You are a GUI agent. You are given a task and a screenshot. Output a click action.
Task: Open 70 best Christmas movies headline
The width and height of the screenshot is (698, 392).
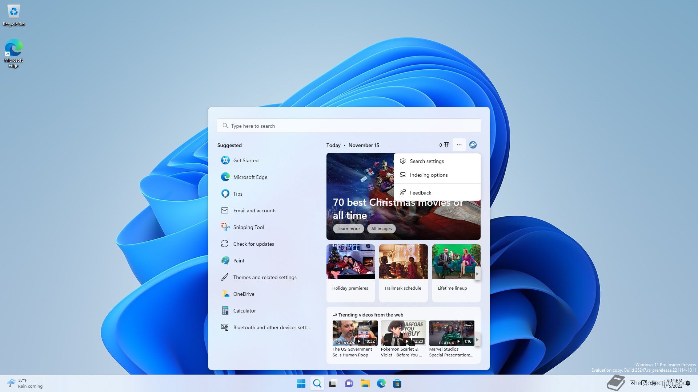(398, 209)
